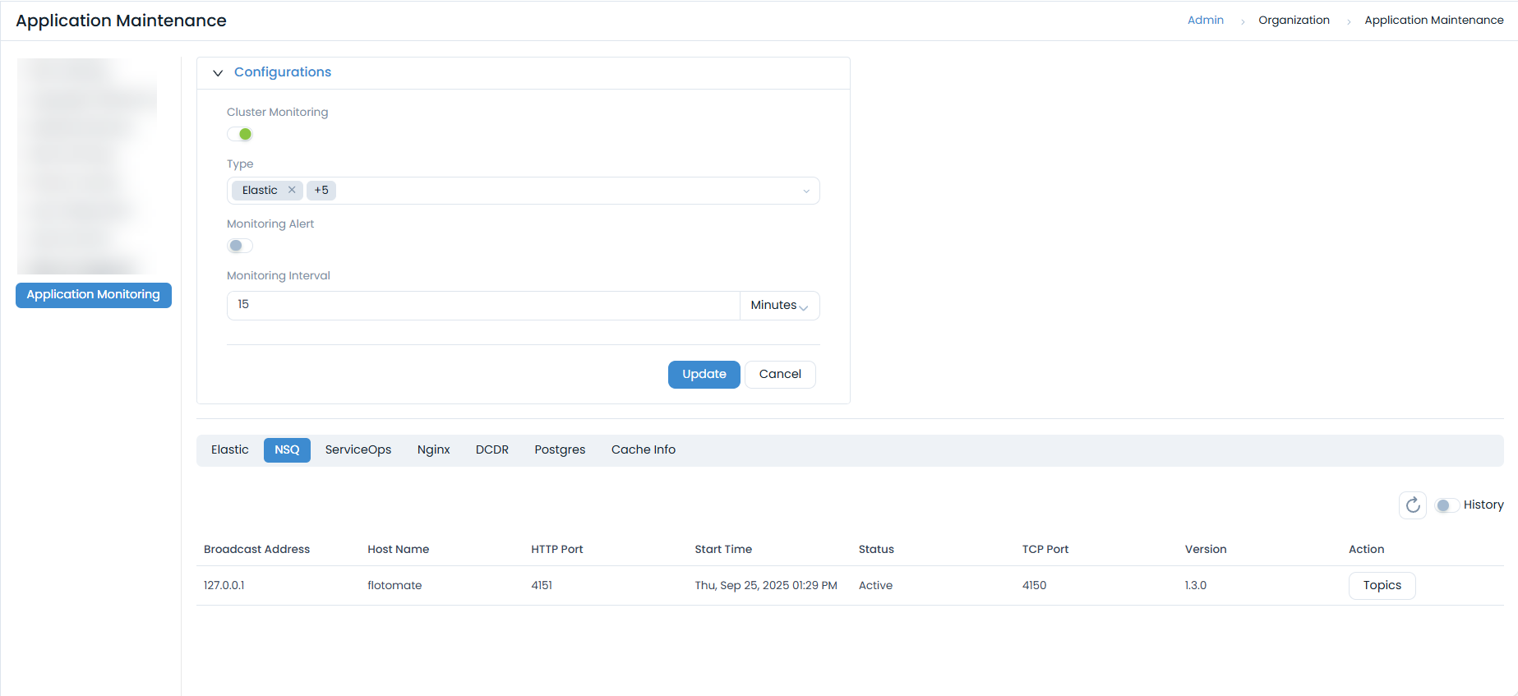Image resolution: width=1518 pixels, height=696 pixels.
Task: Focus the Monitoring Interval input field
Action: [x=483, y=306]
